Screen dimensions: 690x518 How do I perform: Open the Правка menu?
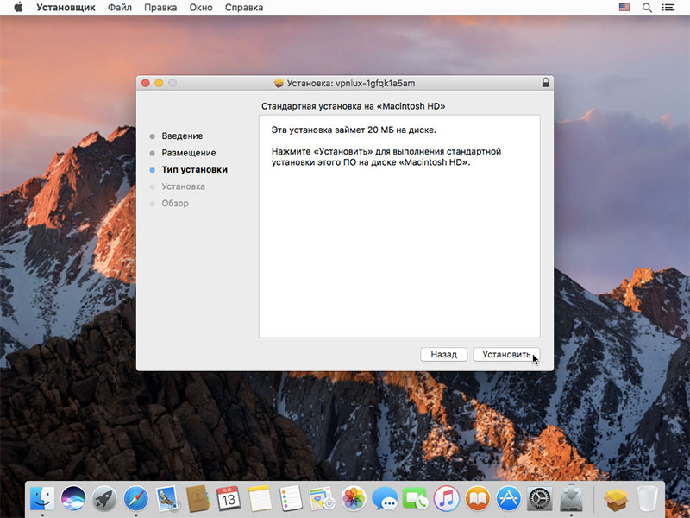pos(160,8)
